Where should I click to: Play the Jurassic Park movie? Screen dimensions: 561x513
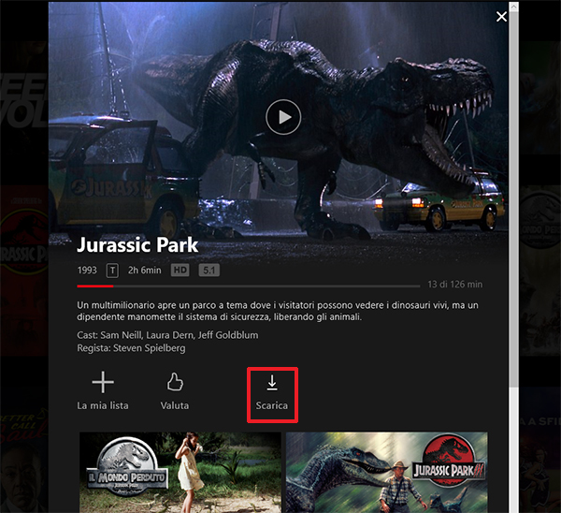point(283,117)
